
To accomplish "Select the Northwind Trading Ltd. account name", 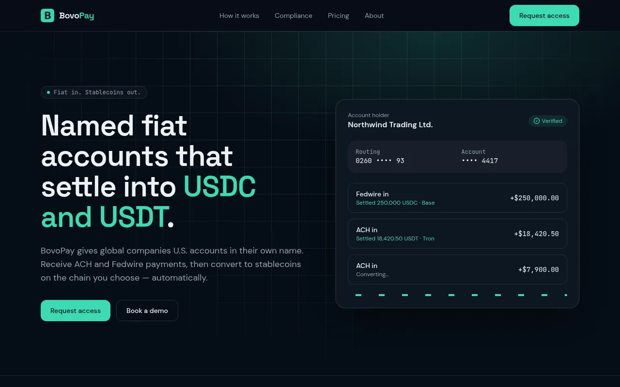I will click(x=390, y=125).
